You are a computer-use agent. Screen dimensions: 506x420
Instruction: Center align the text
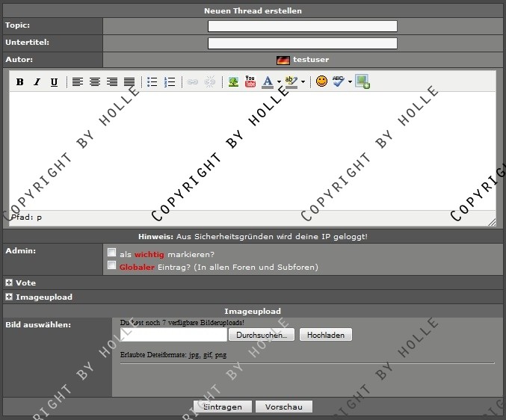[x=95, y=82]
